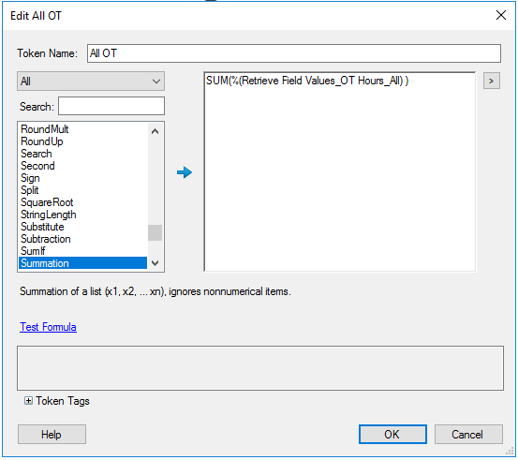The image size is (518, 460).
Task: Expand the Token Tags section
Action: (28, 401)
